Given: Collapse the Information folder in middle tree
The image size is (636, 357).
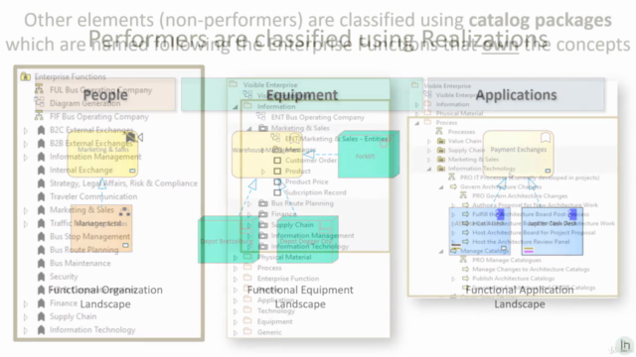Looking at the screenshot, I should 236,107.
